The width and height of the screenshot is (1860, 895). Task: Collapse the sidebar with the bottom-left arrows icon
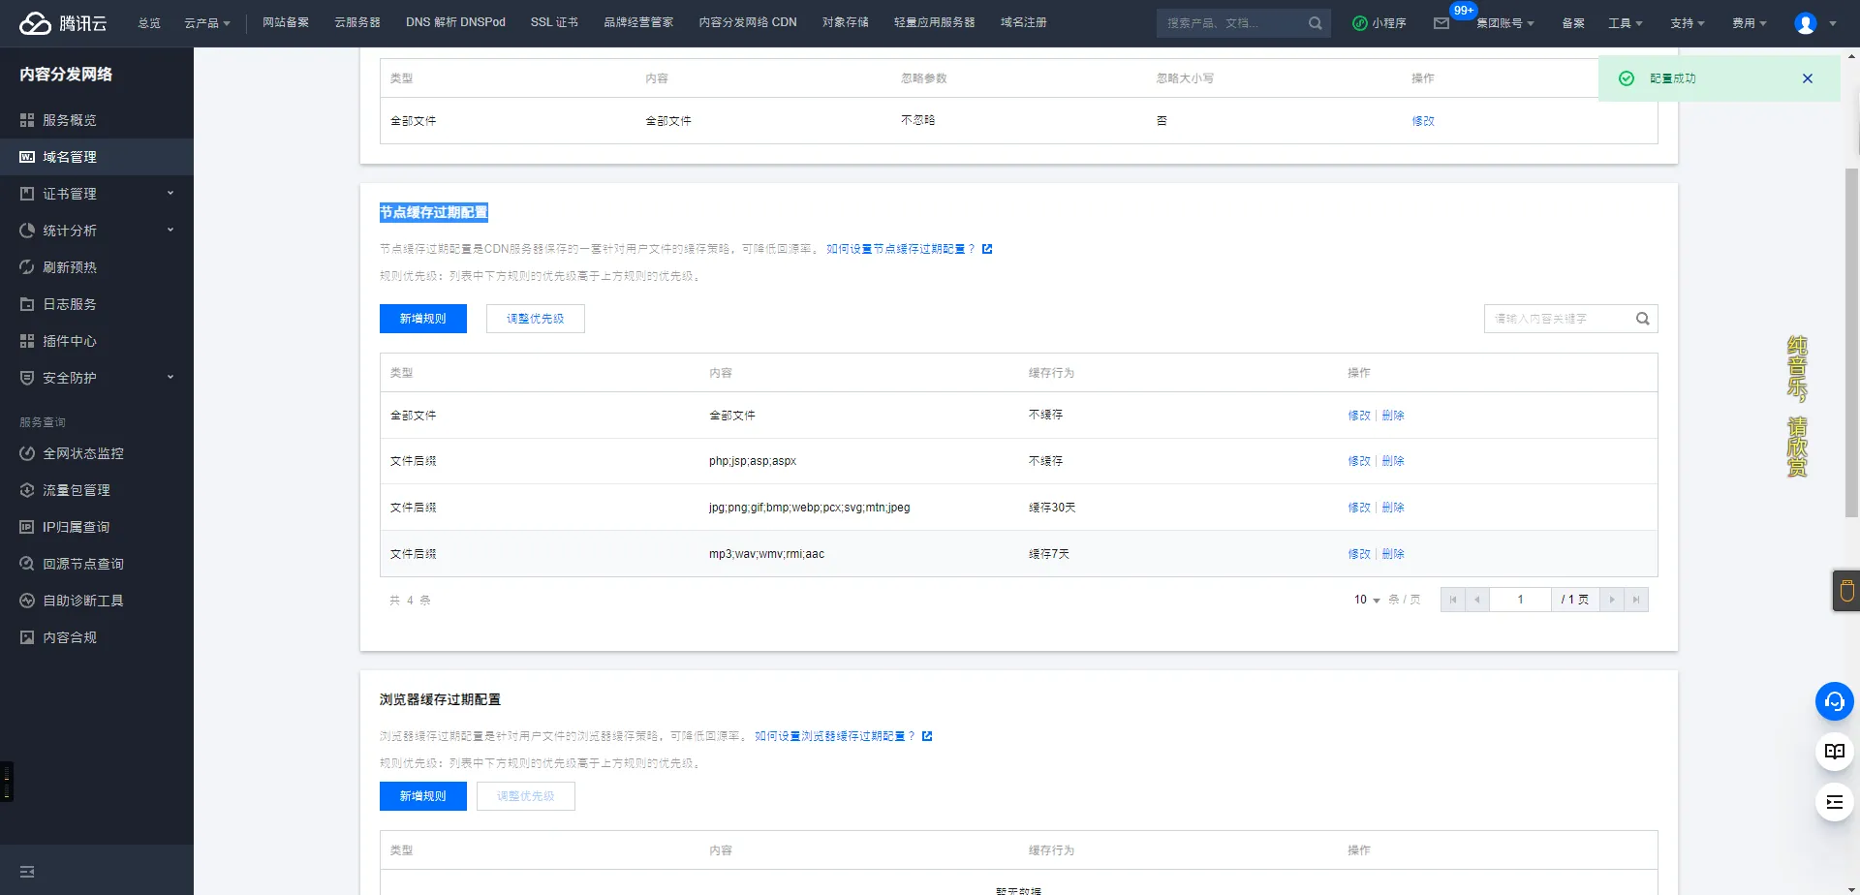27,871
